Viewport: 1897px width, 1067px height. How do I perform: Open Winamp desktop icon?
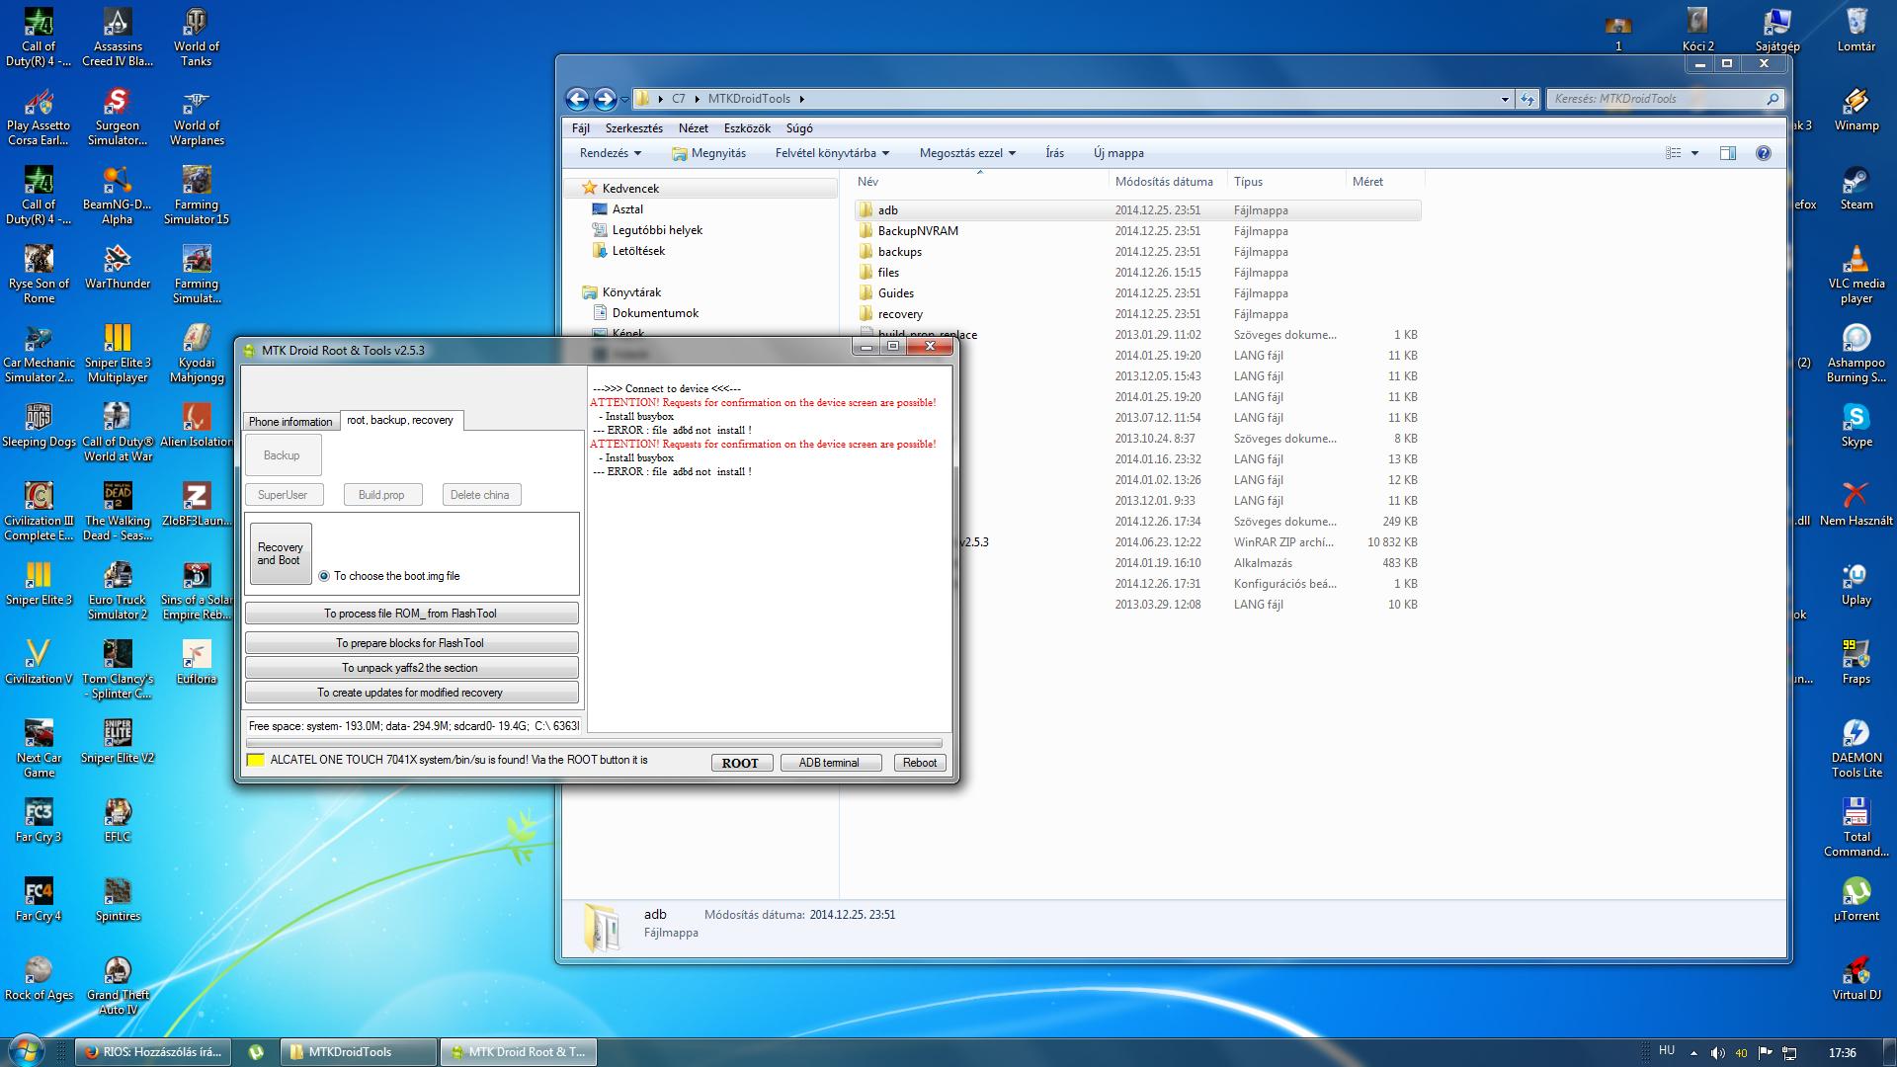click(x=1856, y=109)
